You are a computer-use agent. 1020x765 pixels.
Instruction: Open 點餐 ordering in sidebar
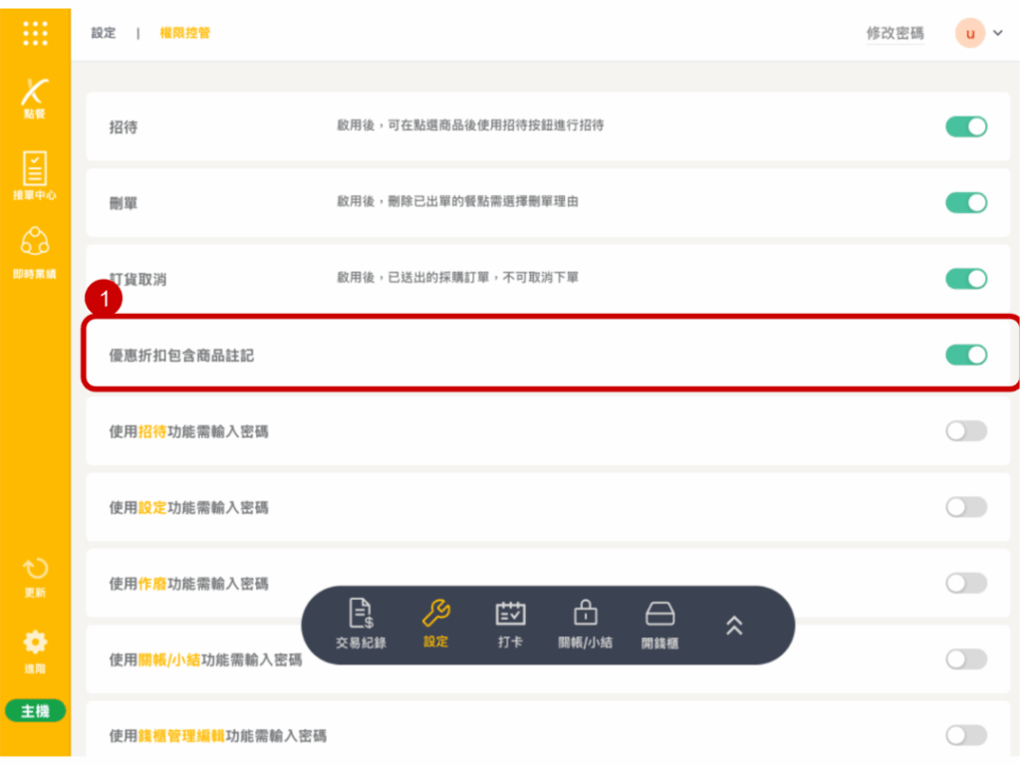[x=35, y=97]
